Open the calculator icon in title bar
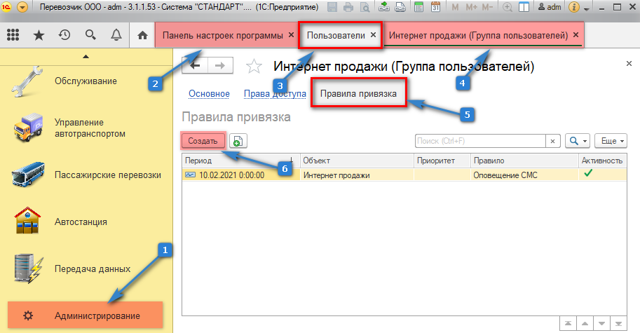640x333 pixels. 418,8
